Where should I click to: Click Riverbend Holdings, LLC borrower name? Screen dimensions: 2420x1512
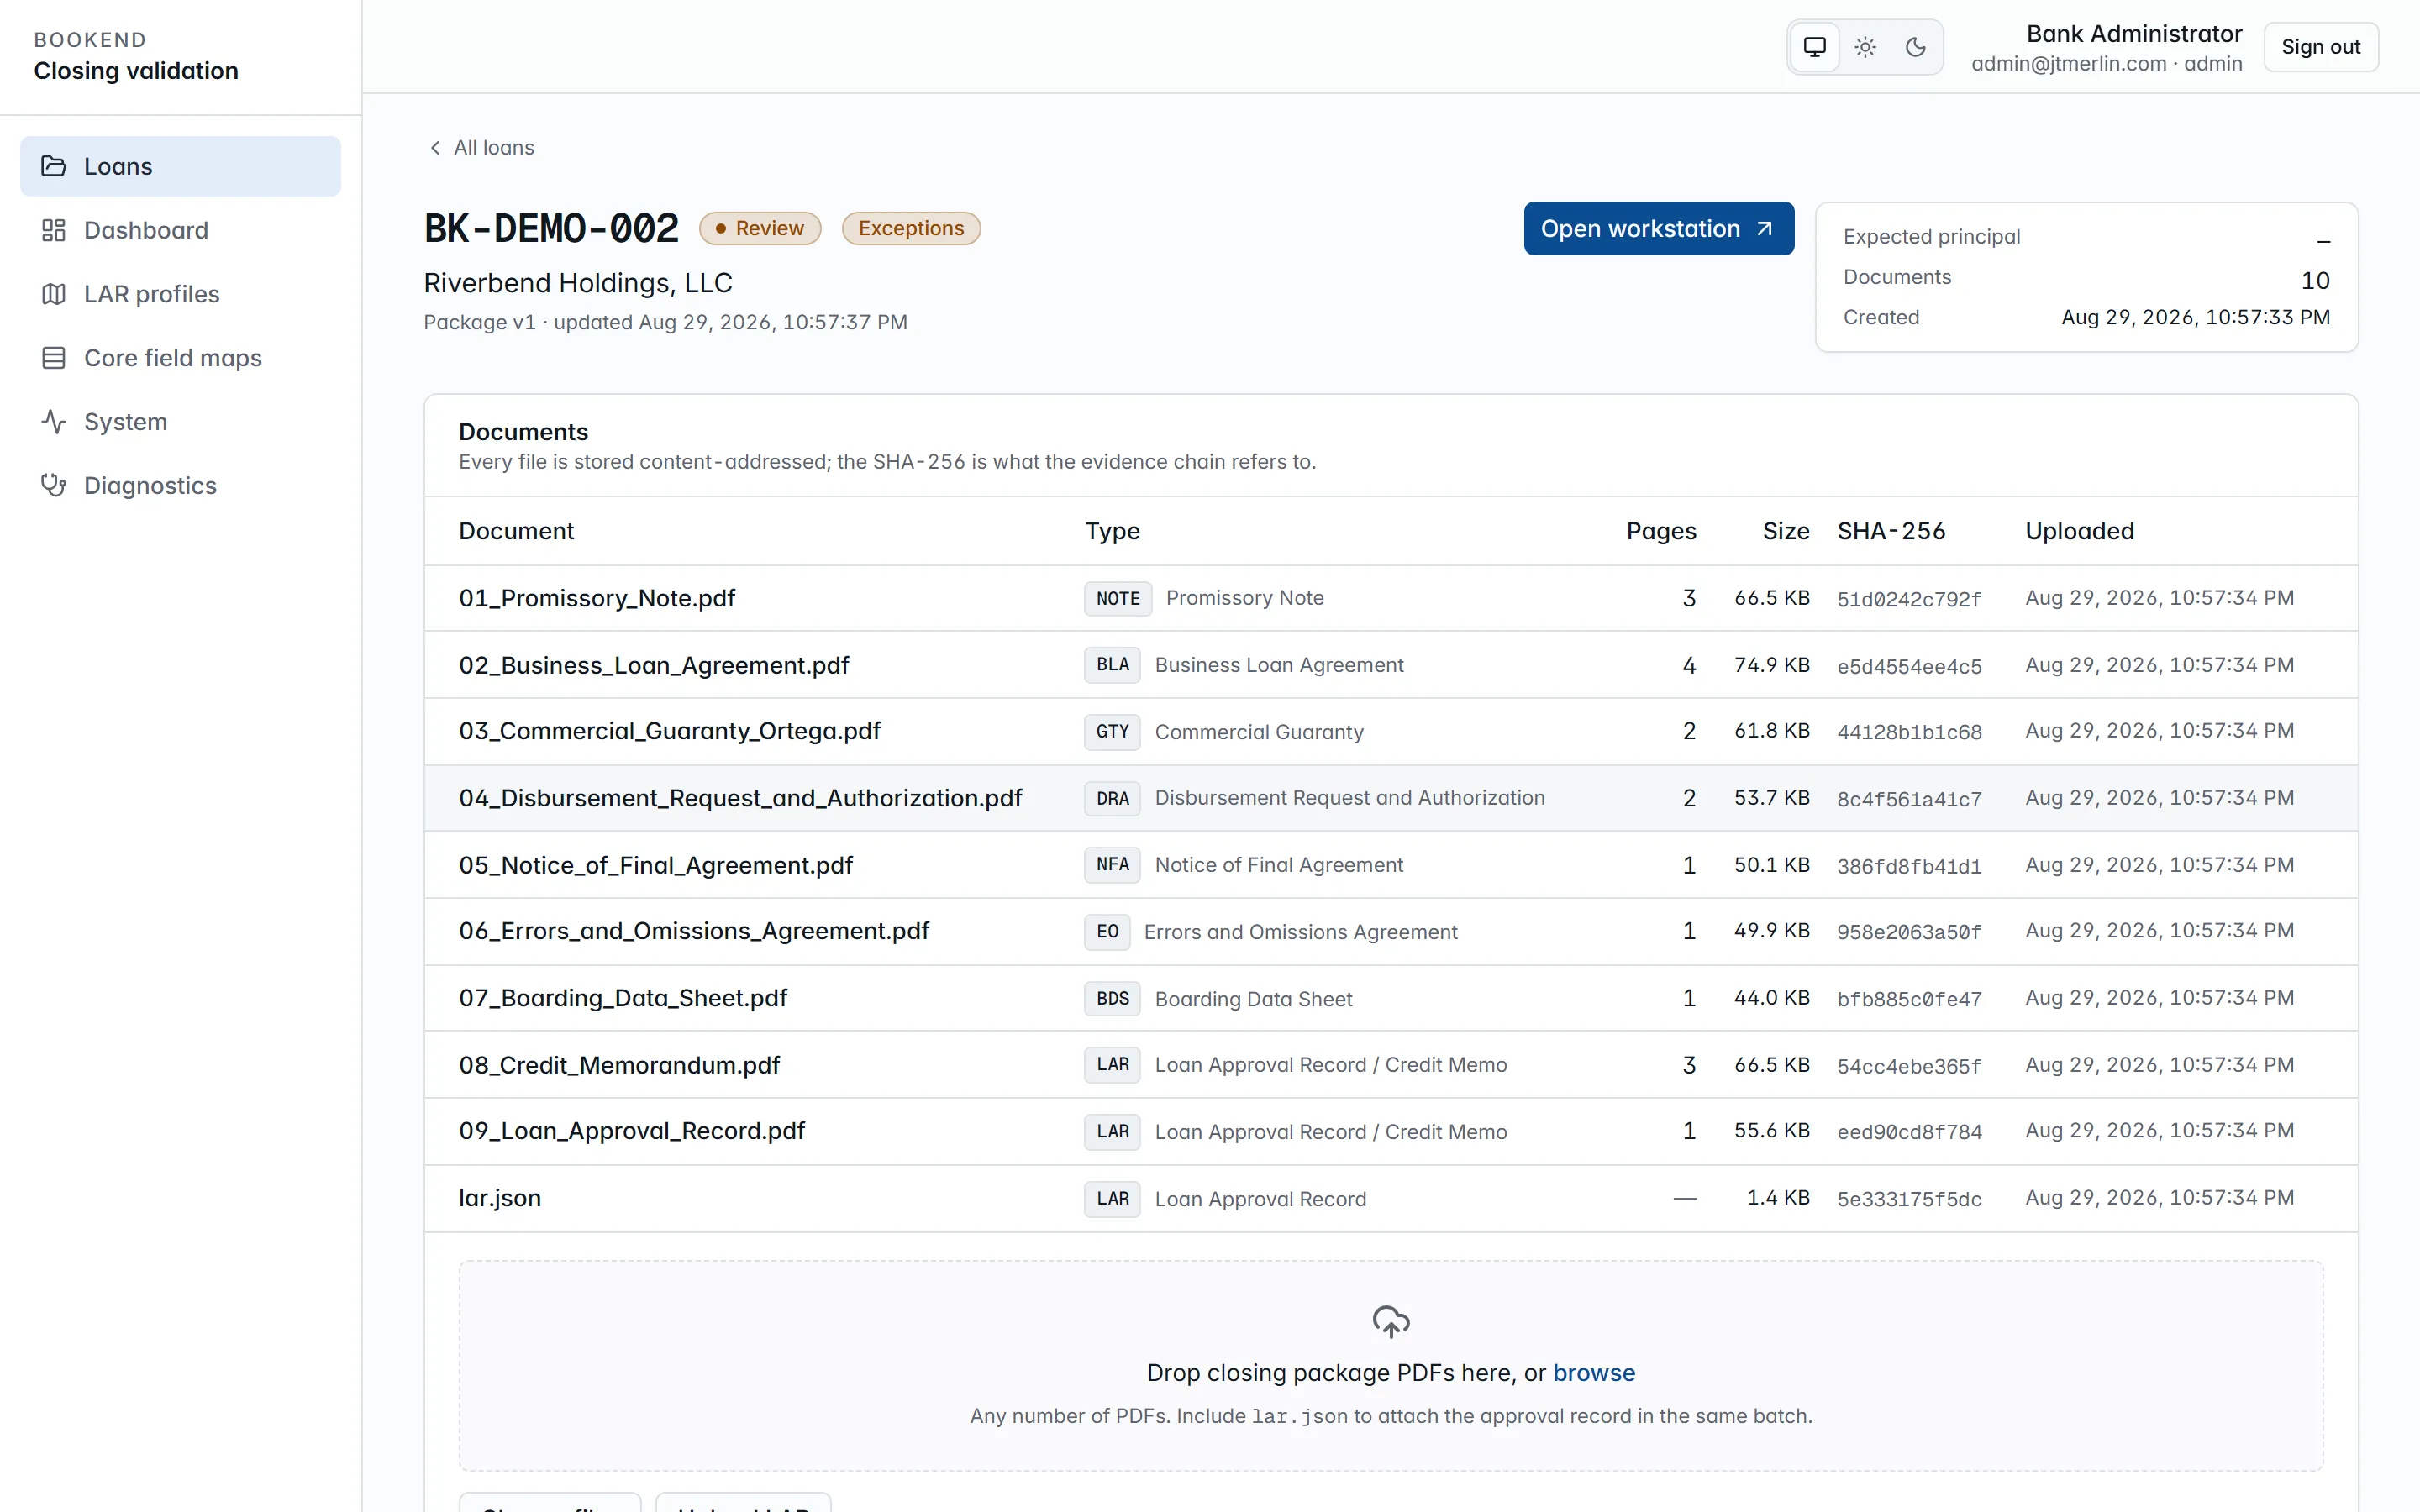pos(578,283)
